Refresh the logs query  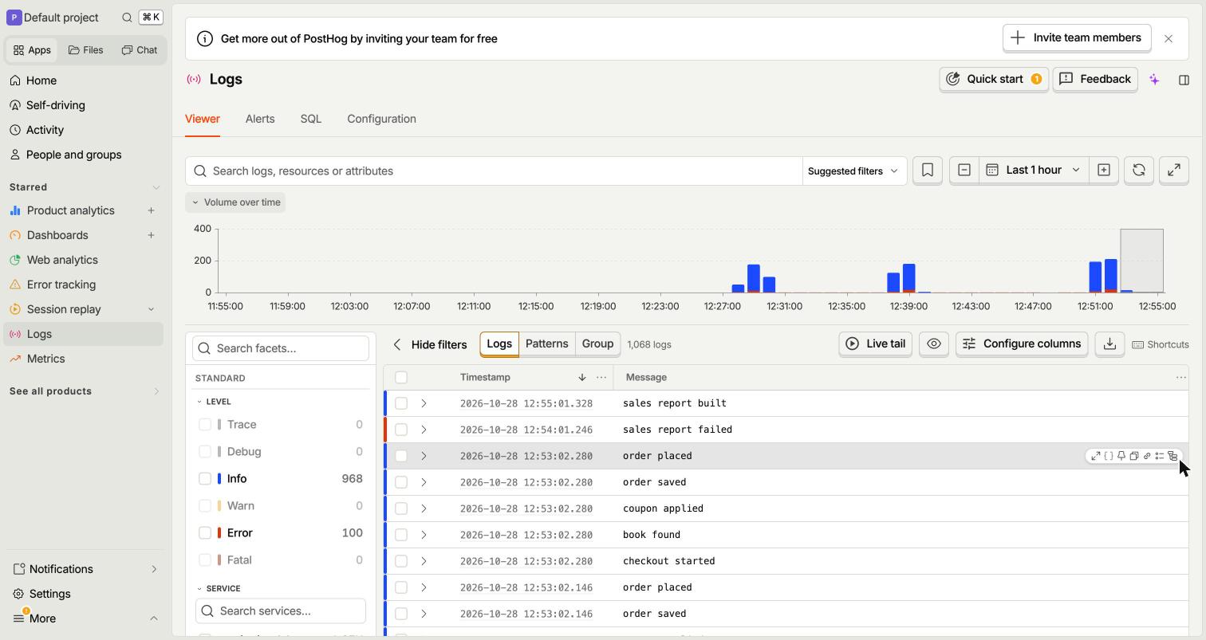[x=1139, y=170]
